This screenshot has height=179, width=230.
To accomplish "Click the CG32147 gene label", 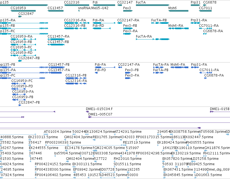I will (x=125, y=2).
